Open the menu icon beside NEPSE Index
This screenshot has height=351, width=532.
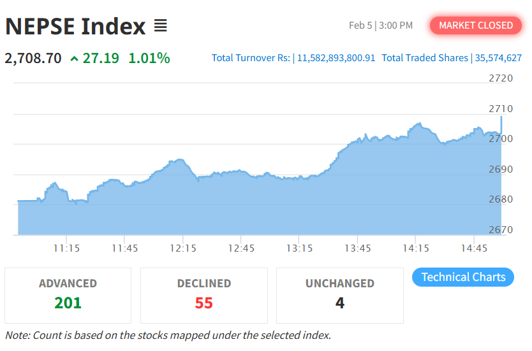160,26
